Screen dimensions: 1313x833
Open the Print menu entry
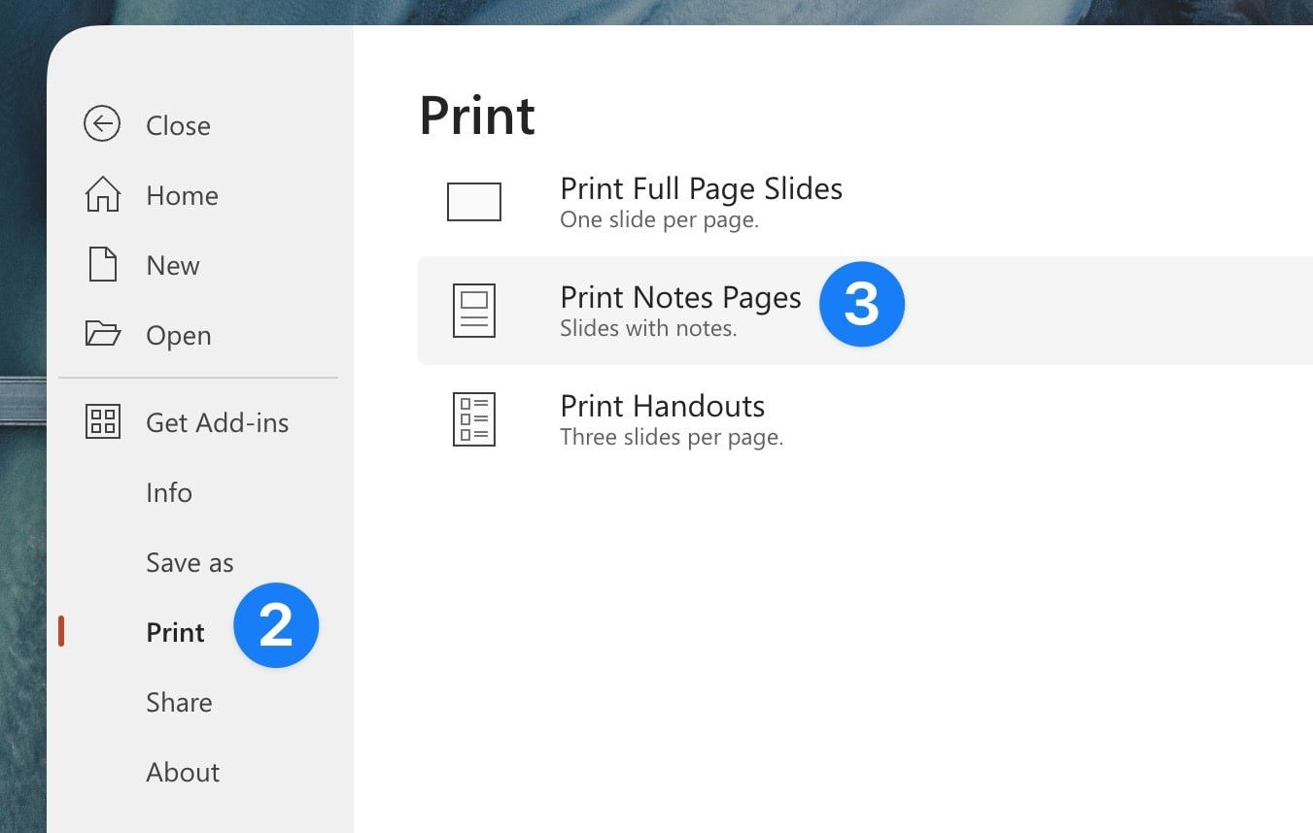(175, 632)
